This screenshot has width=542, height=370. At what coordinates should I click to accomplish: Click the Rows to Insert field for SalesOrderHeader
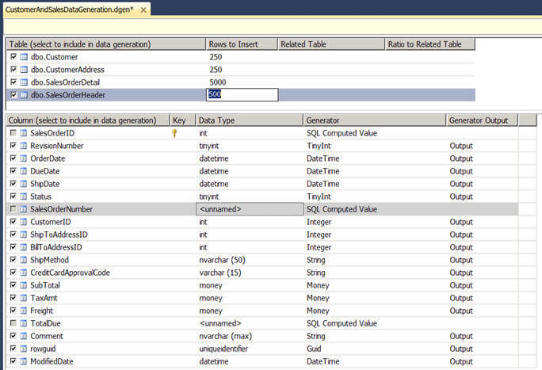242,95
